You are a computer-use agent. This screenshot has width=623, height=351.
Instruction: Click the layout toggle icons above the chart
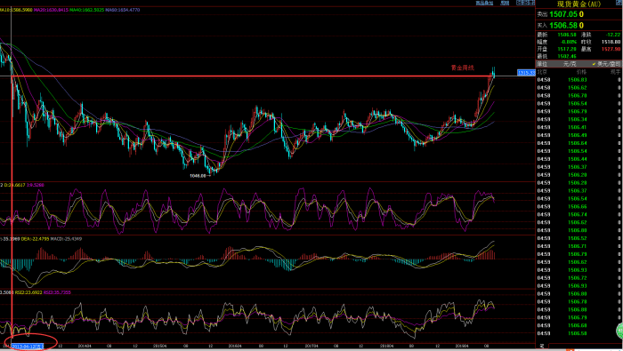525,3
